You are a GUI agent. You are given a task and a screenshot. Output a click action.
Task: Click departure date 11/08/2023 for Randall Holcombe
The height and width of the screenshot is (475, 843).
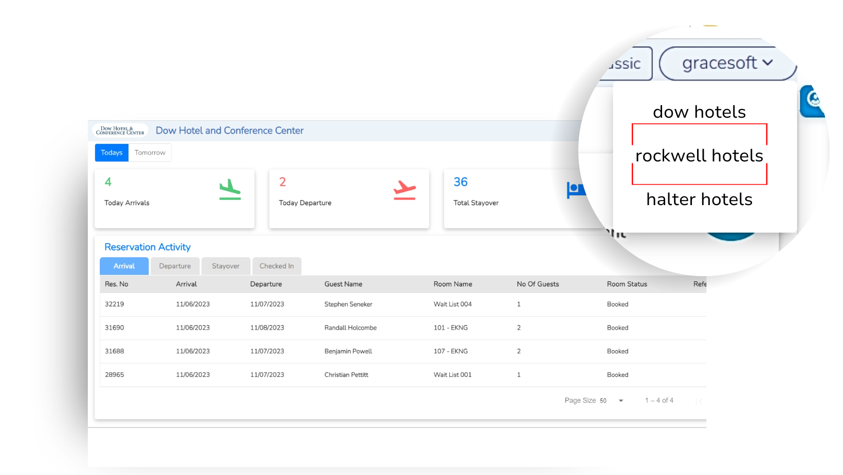click(267, 328)
